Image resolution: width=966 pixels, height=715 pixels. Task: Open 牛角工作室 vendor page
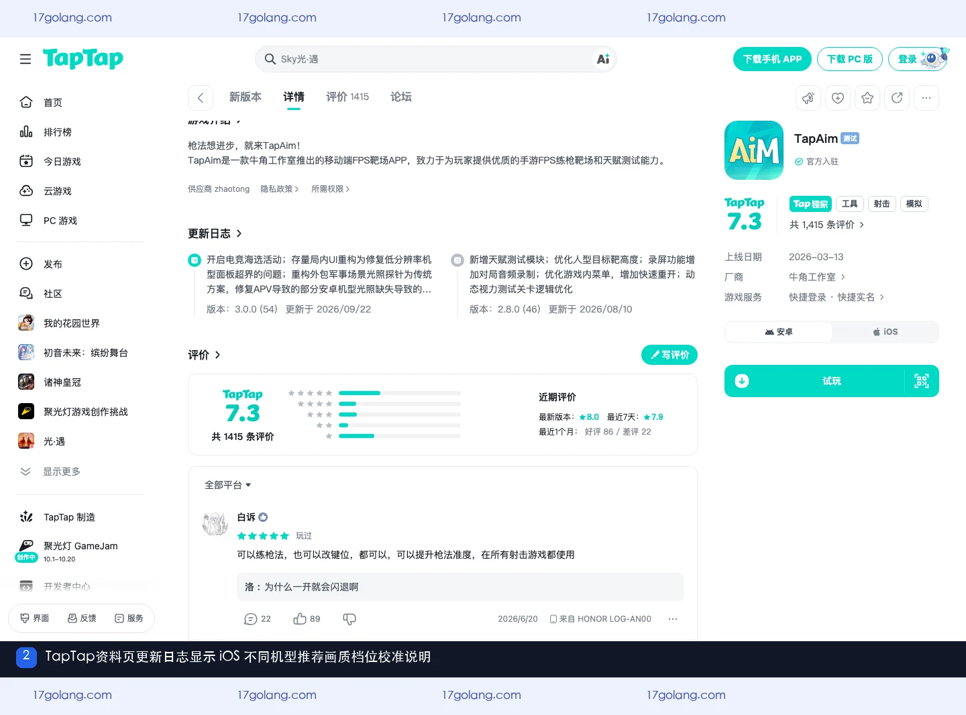pos(817,277)
